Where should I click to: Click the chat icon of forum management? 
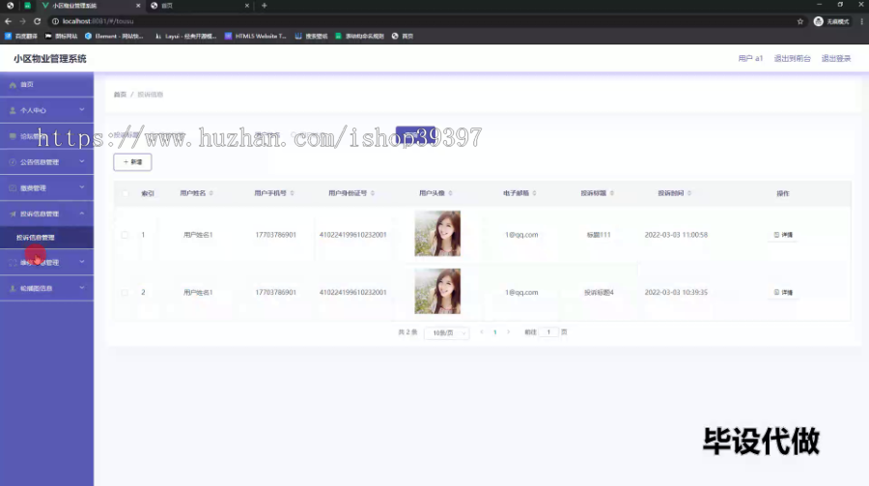[13, 136]
